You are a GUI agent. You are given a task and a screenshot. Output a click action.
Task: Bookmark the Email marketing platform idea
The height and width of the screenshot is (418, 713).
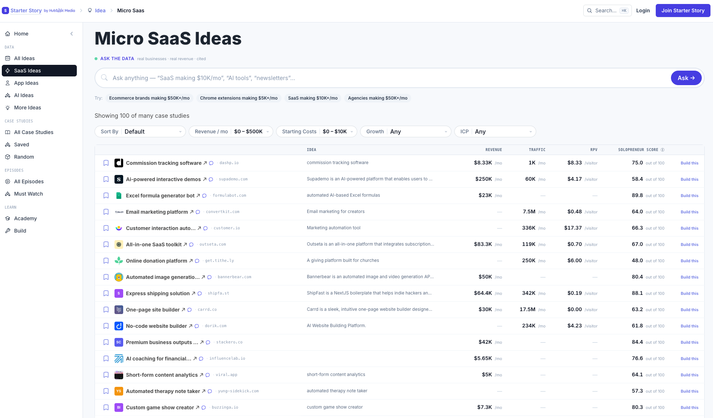coord(106,212)
